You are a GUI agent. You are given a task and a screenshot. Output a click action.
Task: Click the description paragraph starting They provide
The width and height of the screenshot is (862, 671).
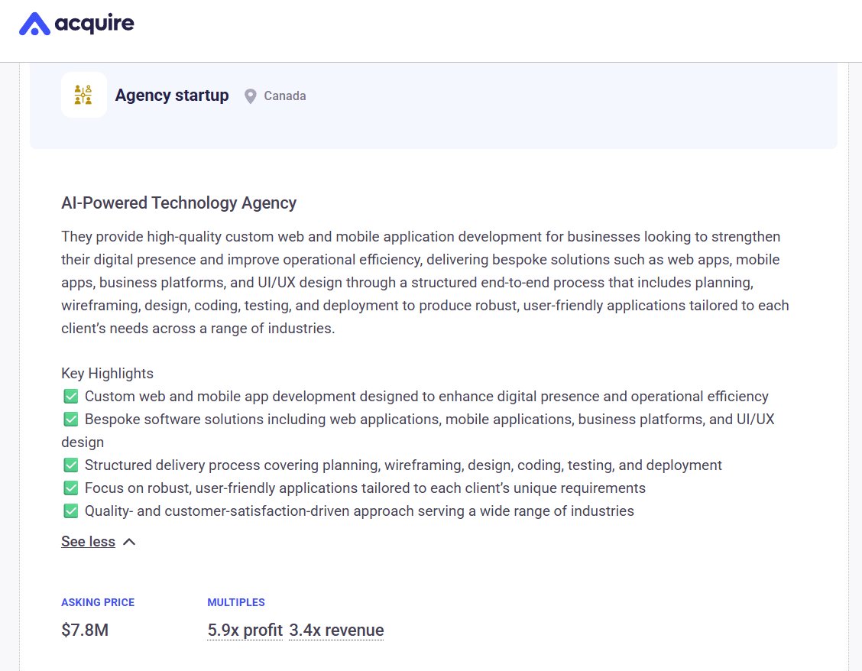[x=425, y=283]
